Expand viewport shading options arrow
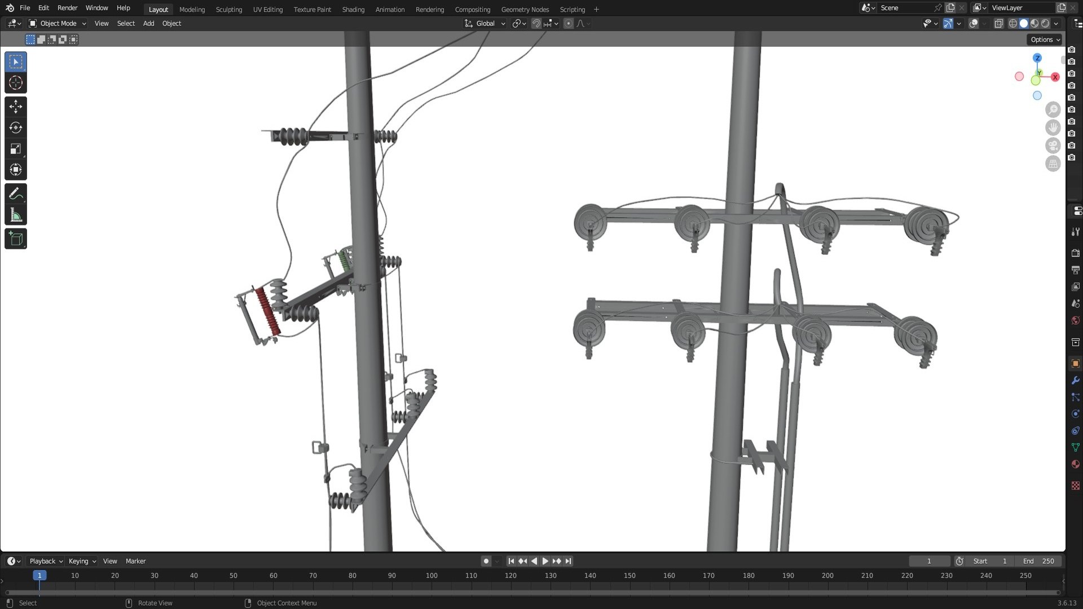1083x609 pixels. tap(1056, 24)
